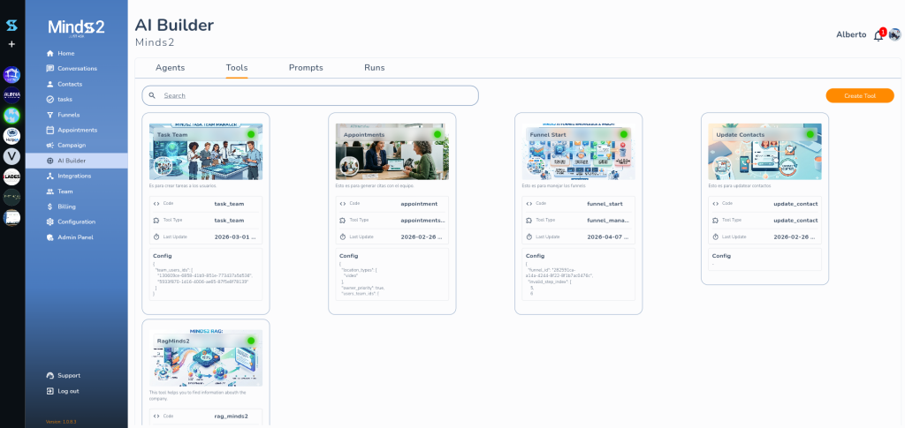Viewport: 905px width, 428px height.
Task: Toggle Task Team green status indicator
Action: (251, 134)
